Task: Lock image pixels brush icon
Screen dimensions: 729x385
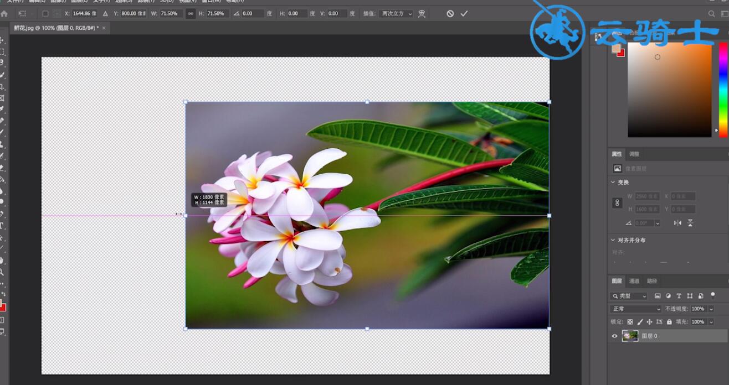Action: [x=640, y=321]
